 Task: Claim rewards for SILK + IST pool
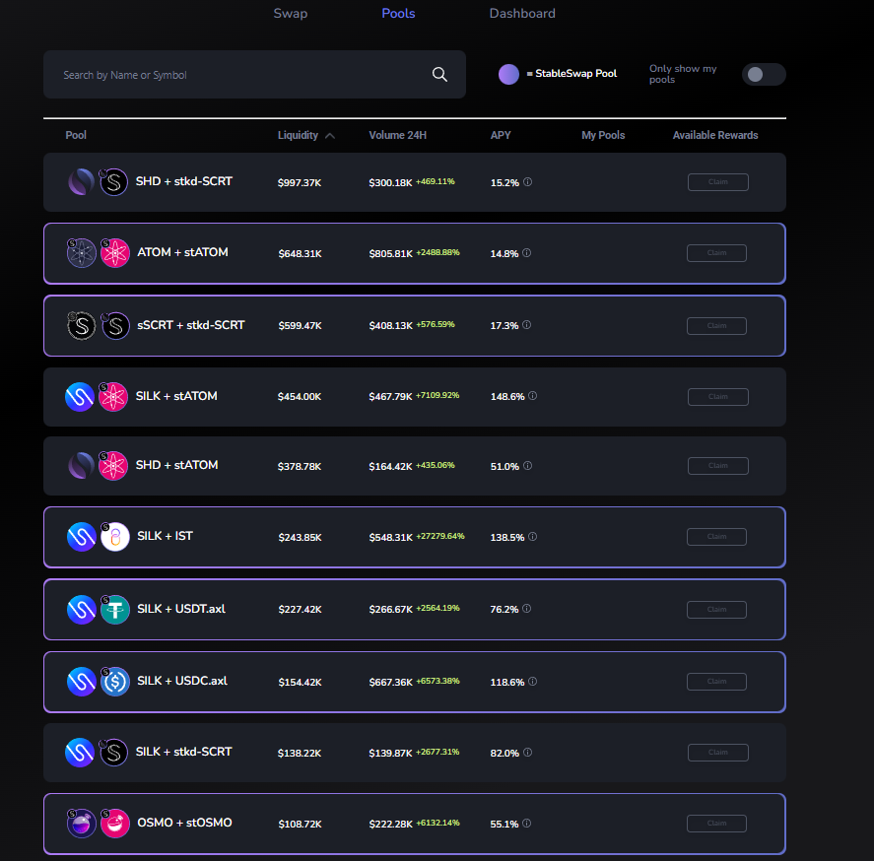716,537
